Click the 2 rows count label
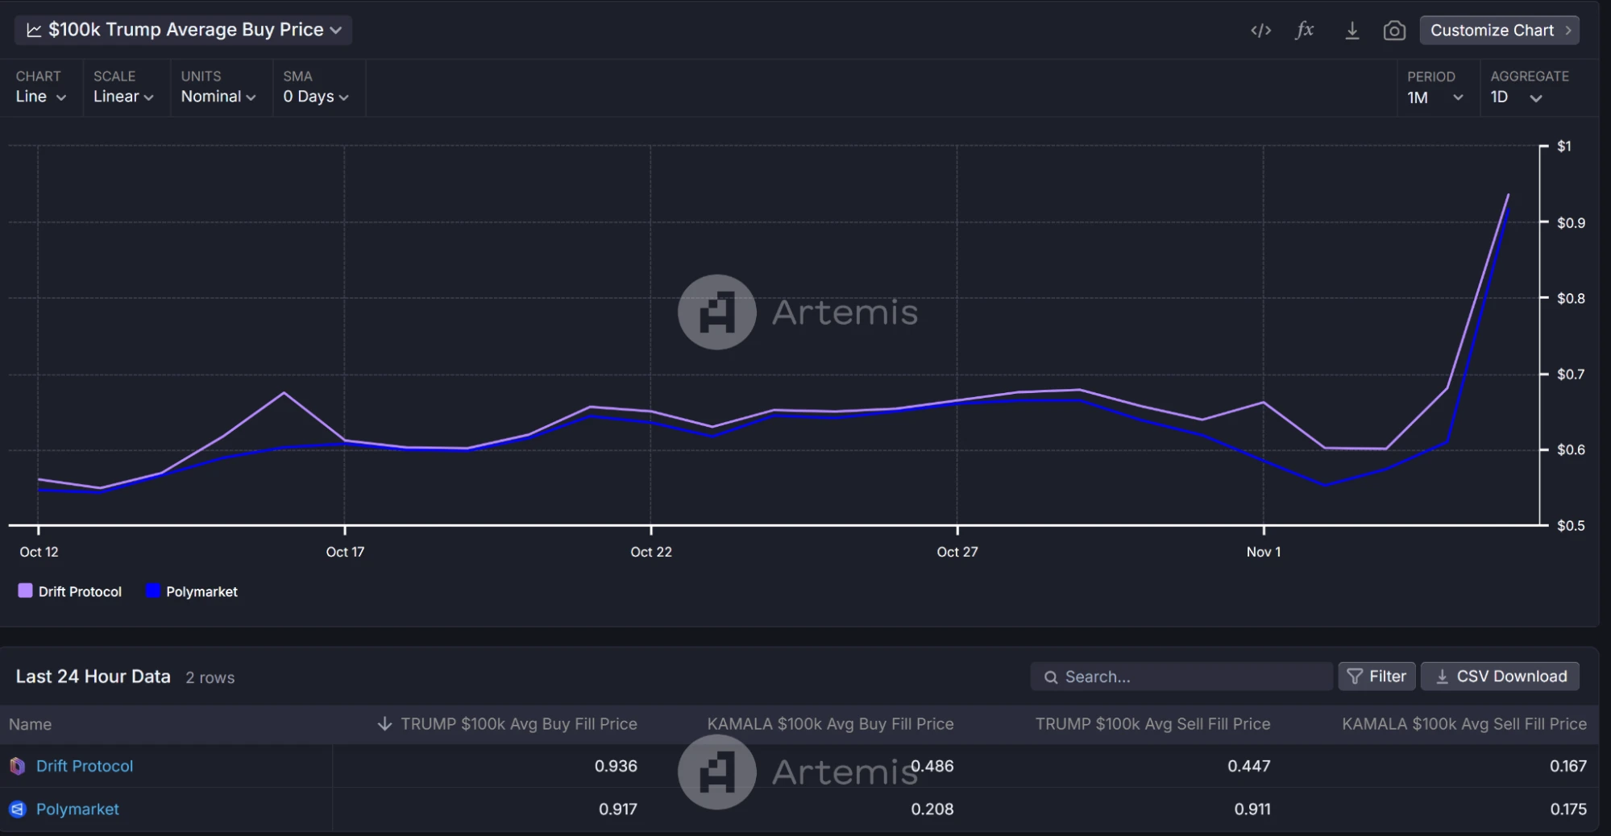Image resolution: width=1611 pixels, height=836 pixels. point(210,678)
